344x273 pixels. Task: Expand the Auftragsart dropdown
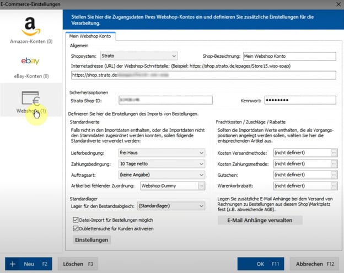click(x=201, y=175)
